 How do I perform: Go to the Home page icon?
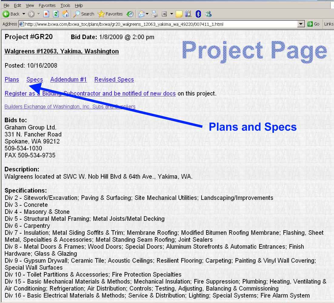point(65,14)
